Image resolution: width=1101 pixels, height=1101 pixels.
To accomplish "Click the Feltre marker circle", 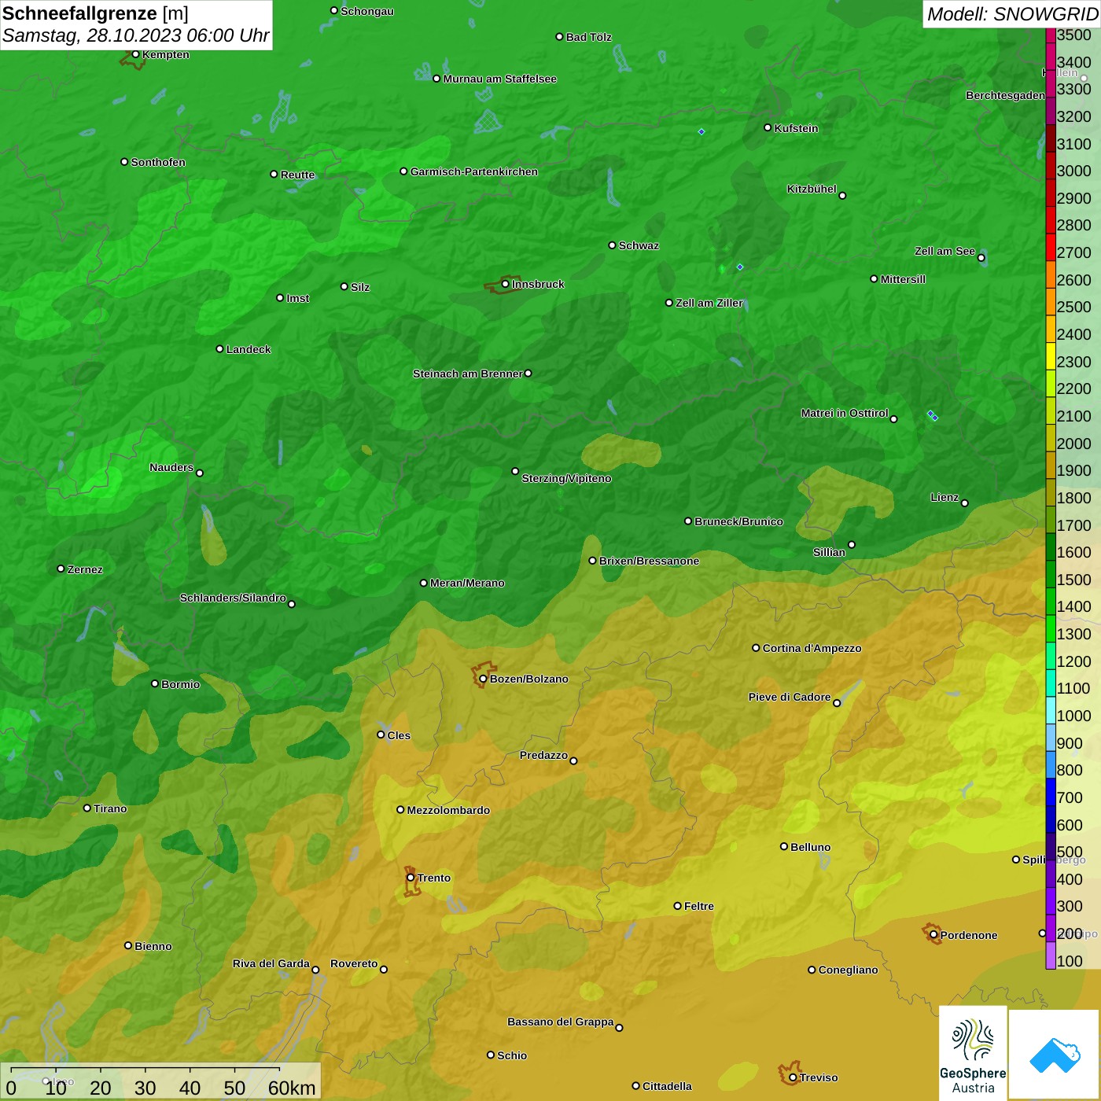I will 677,906.
